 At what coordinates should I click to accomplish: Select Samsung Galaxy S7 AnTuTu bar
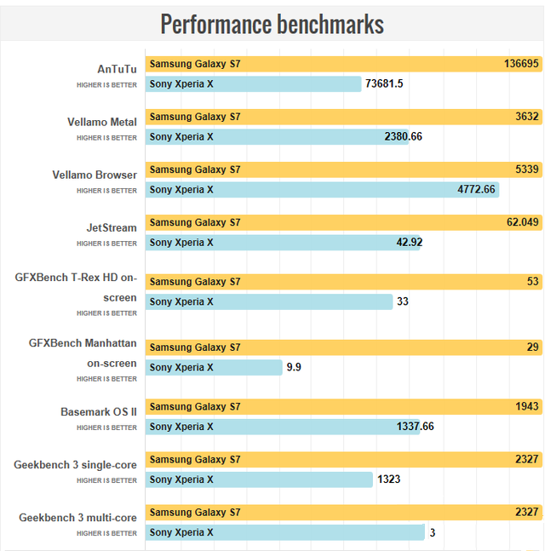344,64
